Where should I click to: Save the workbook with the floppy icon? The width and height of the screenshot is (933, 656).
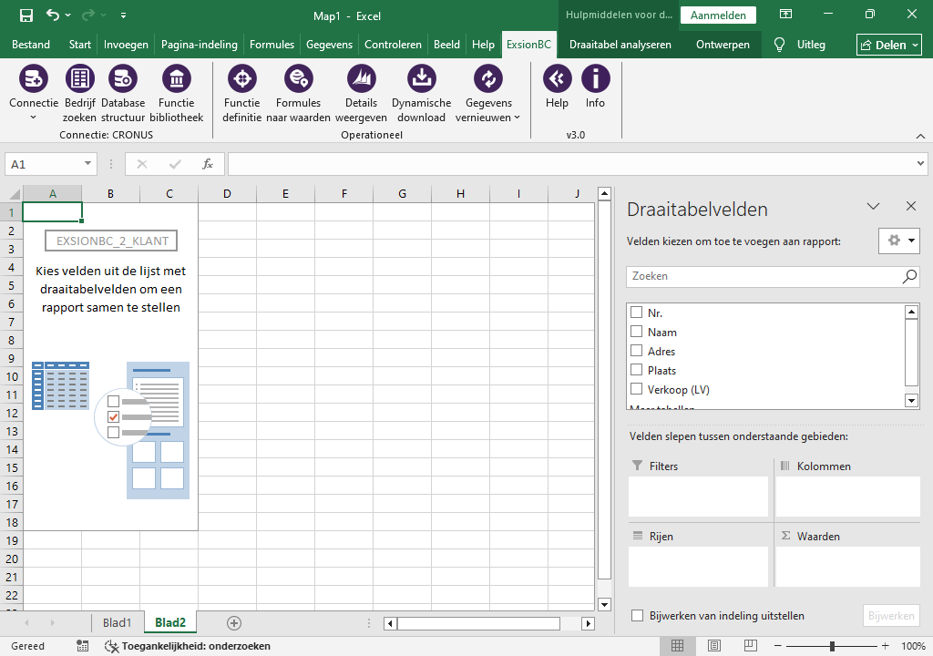[26, 15]
